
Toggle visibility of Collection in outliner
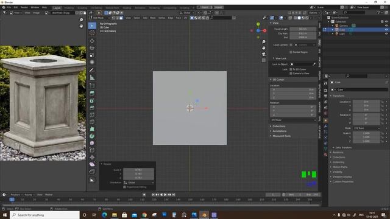click(386, 22)
